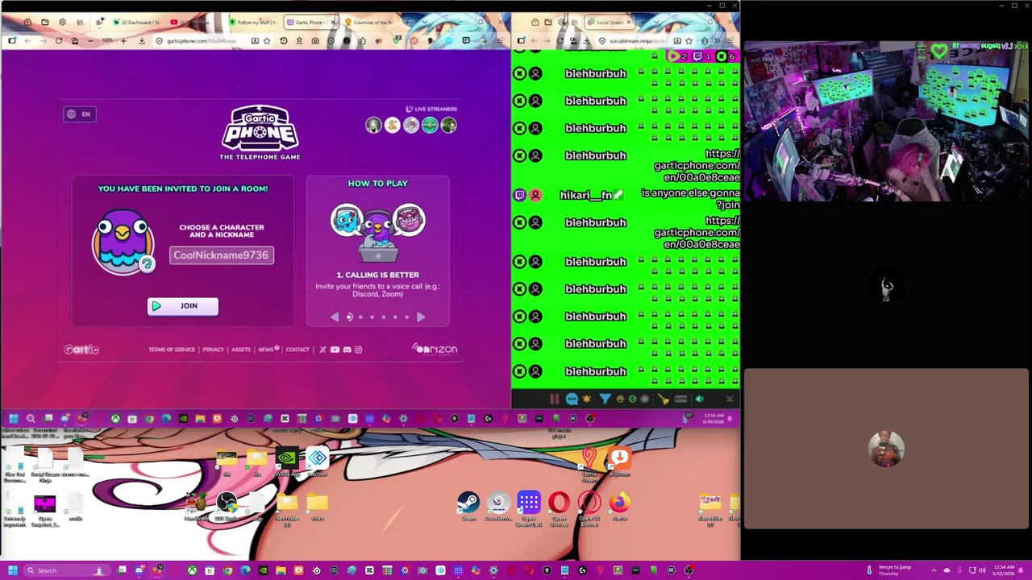
Task: Go to previous How To Play slide
Action: pyautogui.click(x=335, y=317)
